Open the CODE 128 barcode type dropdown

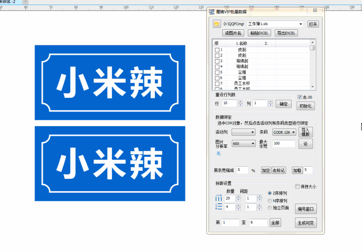coord(293,132)
